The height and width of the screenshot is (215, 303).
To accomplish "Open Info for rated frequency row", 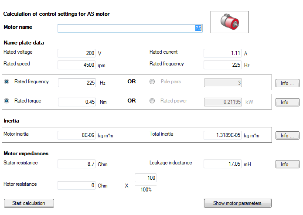I will [287, 83].
